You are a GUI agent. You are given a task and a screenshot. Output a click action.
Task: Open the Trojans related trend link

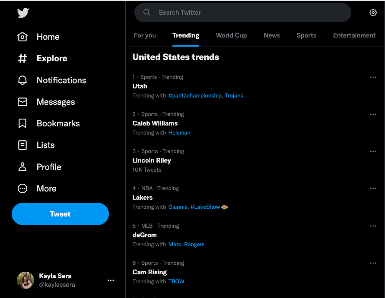pos(234,96)
